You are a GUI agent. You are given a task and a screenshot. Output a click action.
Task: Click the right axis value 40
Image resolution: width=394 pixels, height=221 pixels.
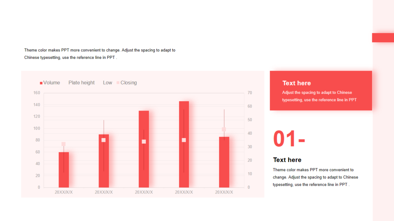(x=250, y=134)
